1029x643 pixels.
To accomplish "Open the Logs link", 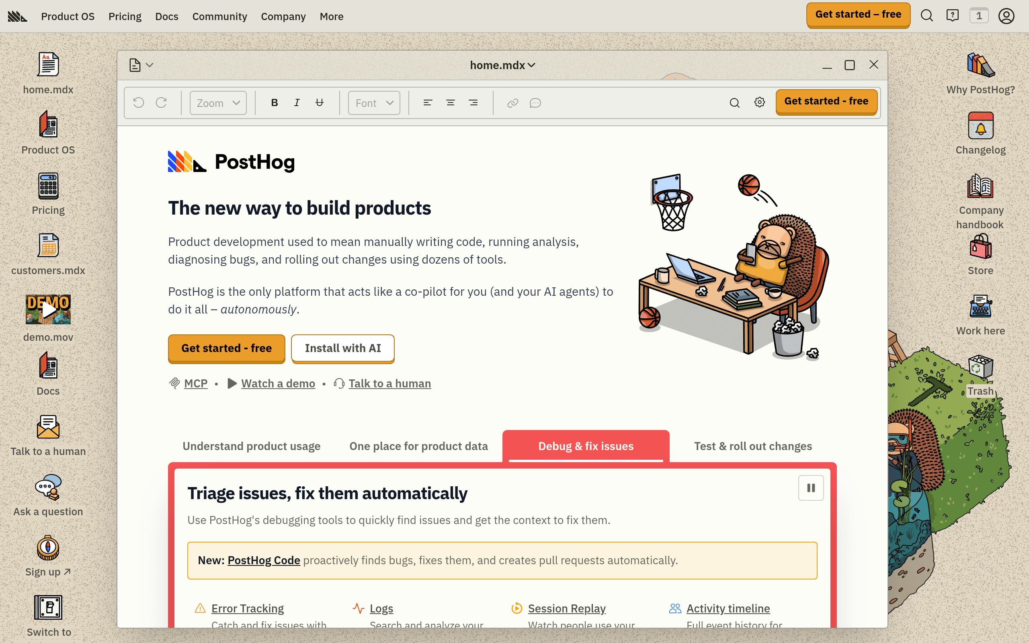I will click(x=381, y=608).
